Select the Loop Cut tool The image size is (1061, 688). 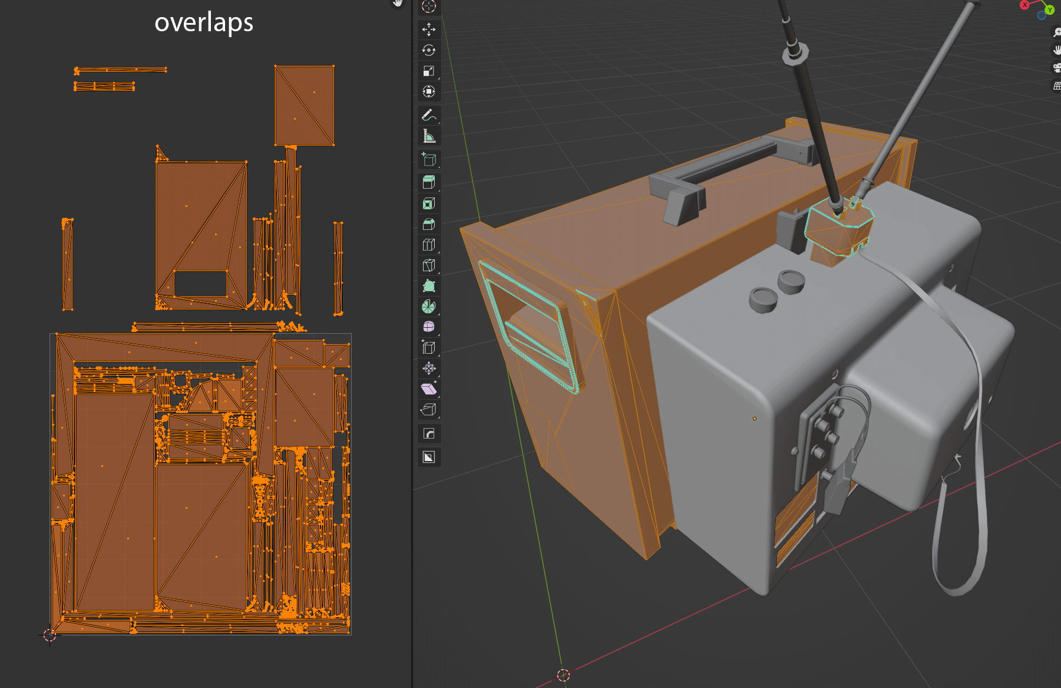pos(429,245)
